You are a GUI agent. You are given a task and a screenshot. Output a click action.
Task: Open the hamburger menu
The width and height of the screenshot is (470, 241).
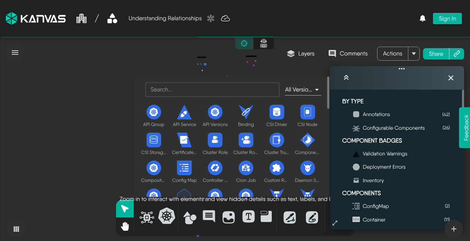point(15,53)
